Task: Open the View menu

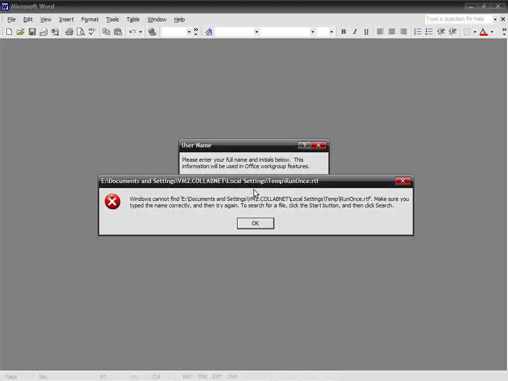Action: coord(46,19)
